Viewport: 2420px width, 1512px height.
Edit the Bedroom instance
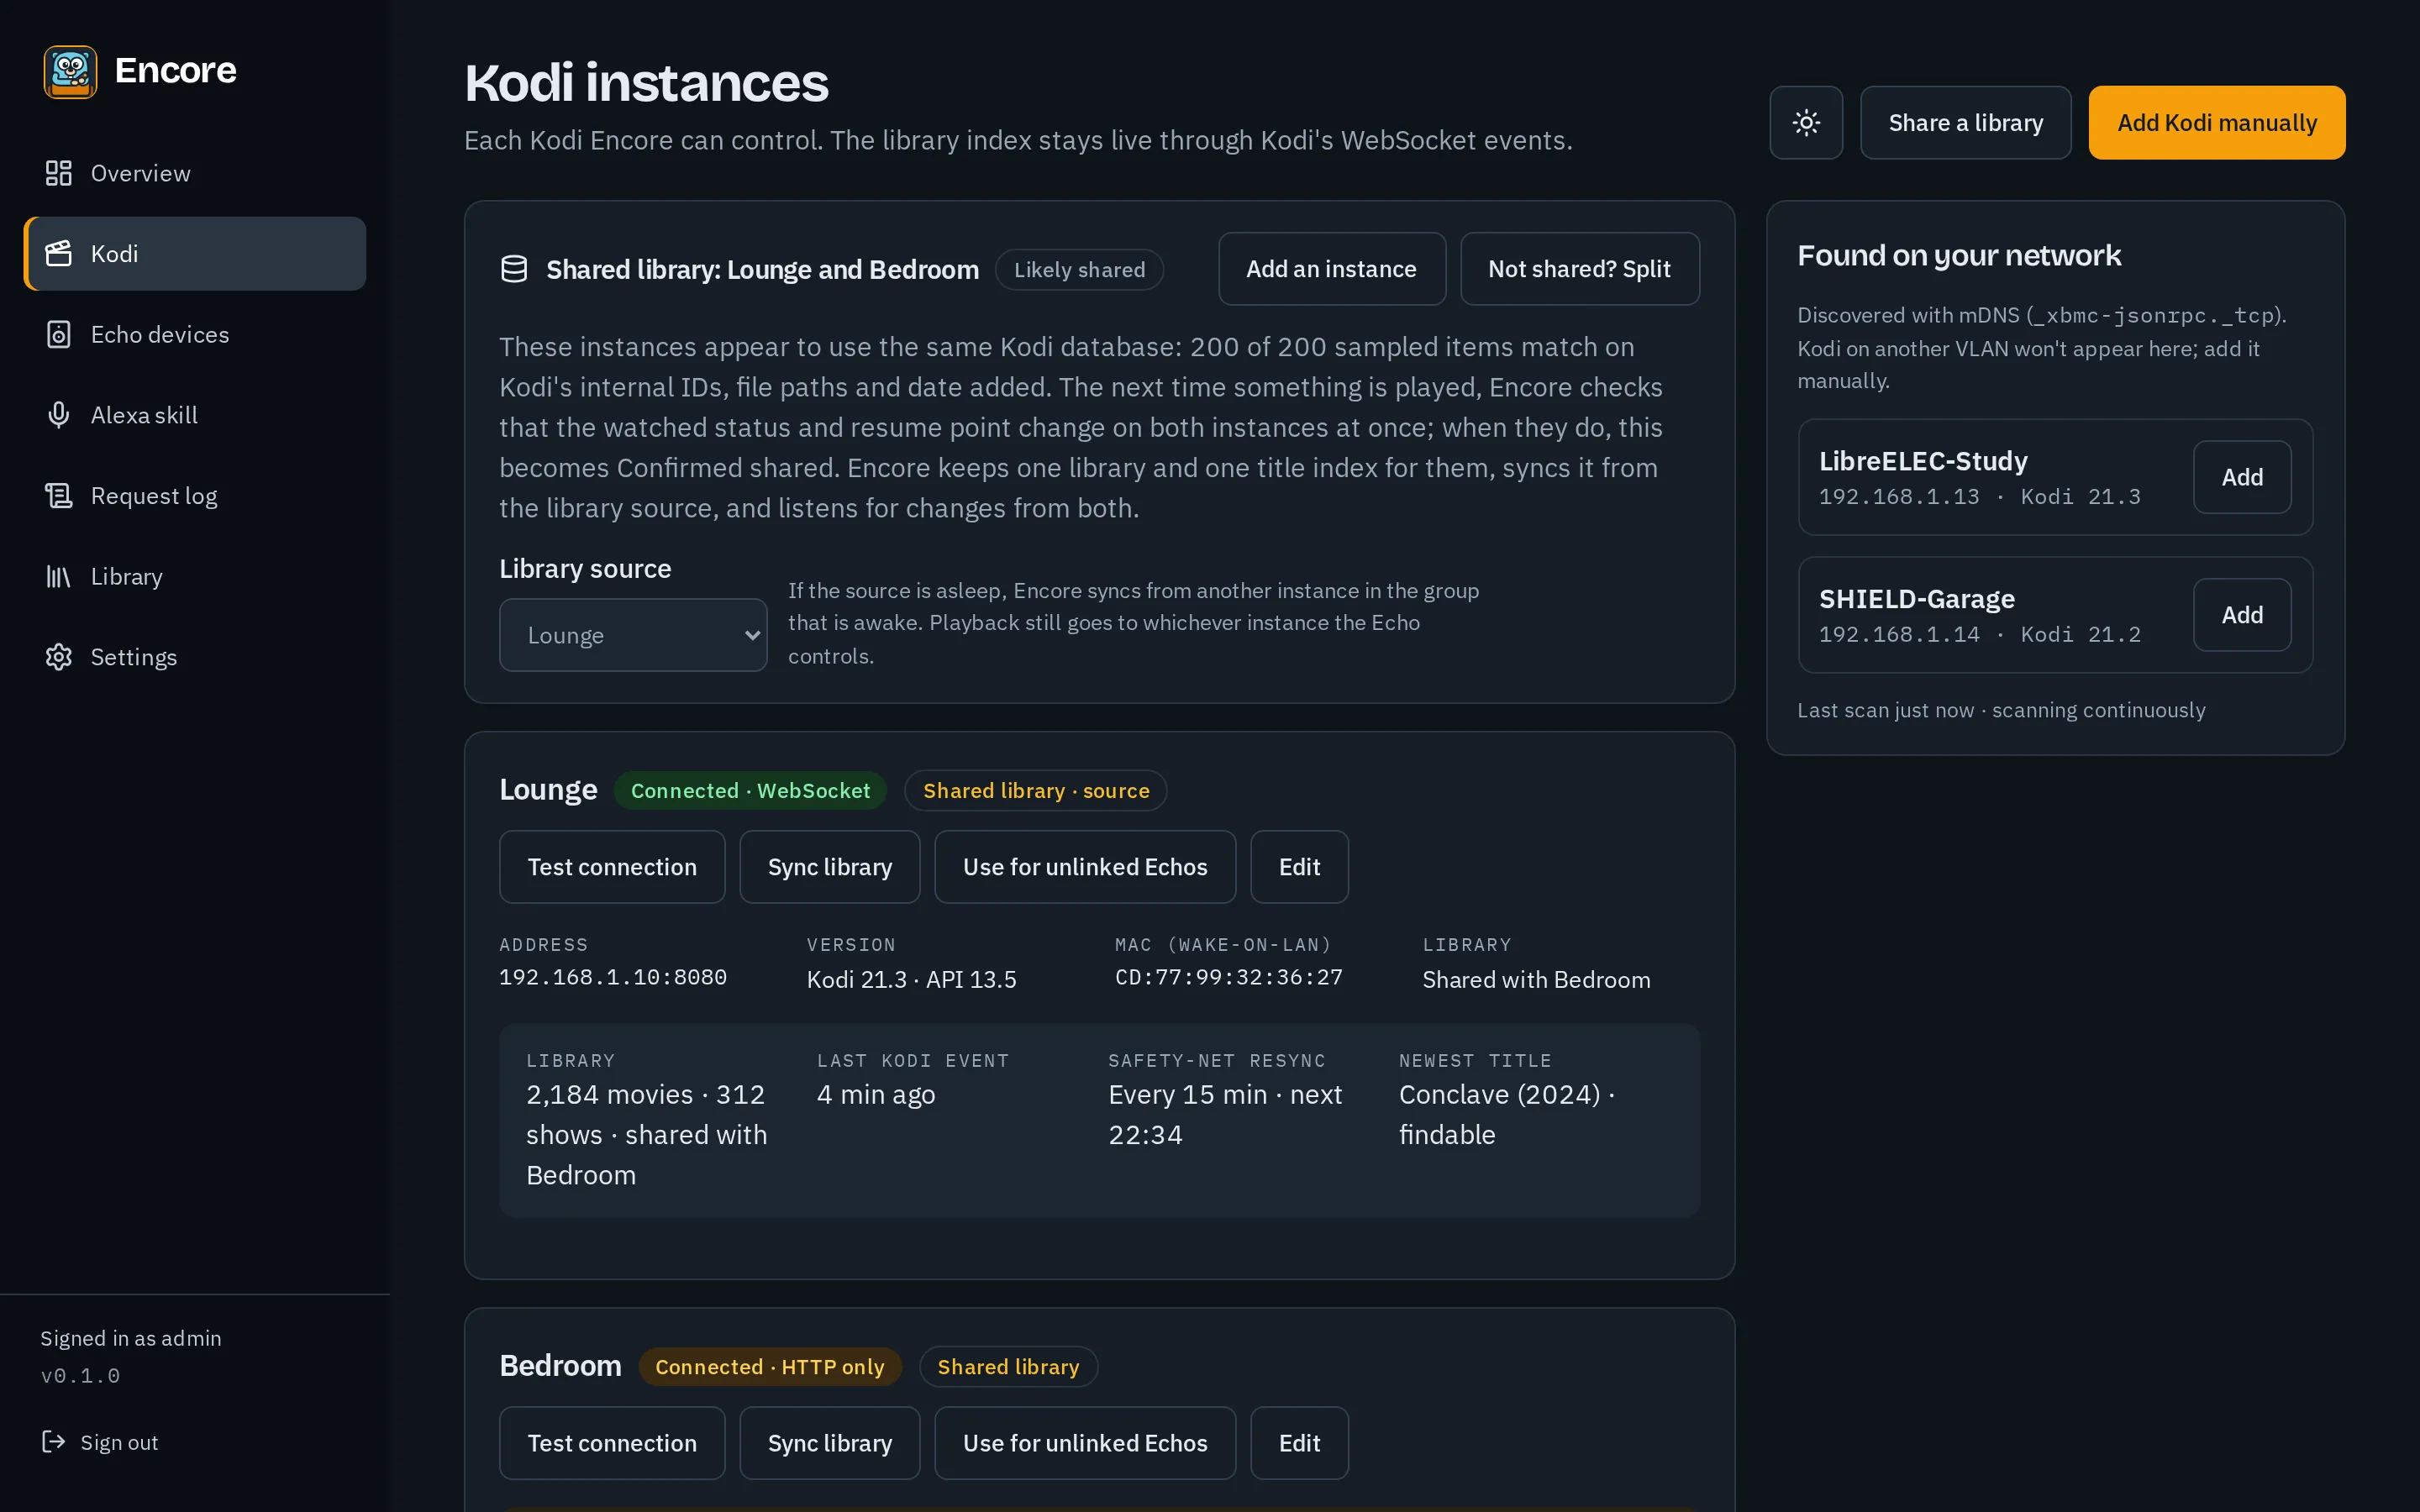pos(1299,1443)
